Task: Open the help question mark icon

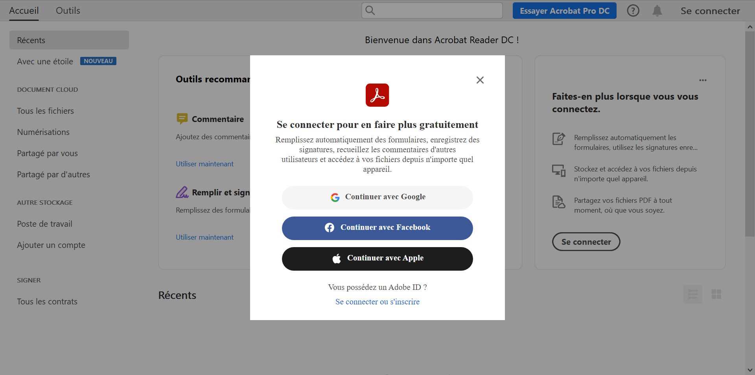Action: click(633, 11)
